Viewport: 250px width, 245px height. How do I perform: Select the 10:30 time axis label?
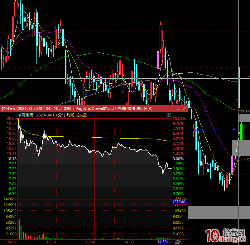(x=51, y=242)
